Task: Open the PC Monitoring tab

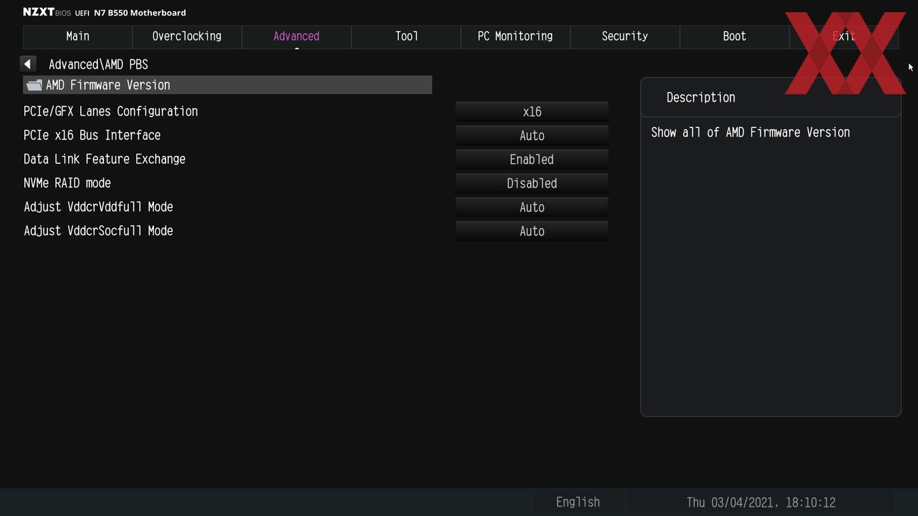Action: pyautogui.click(x=515, y=36)
